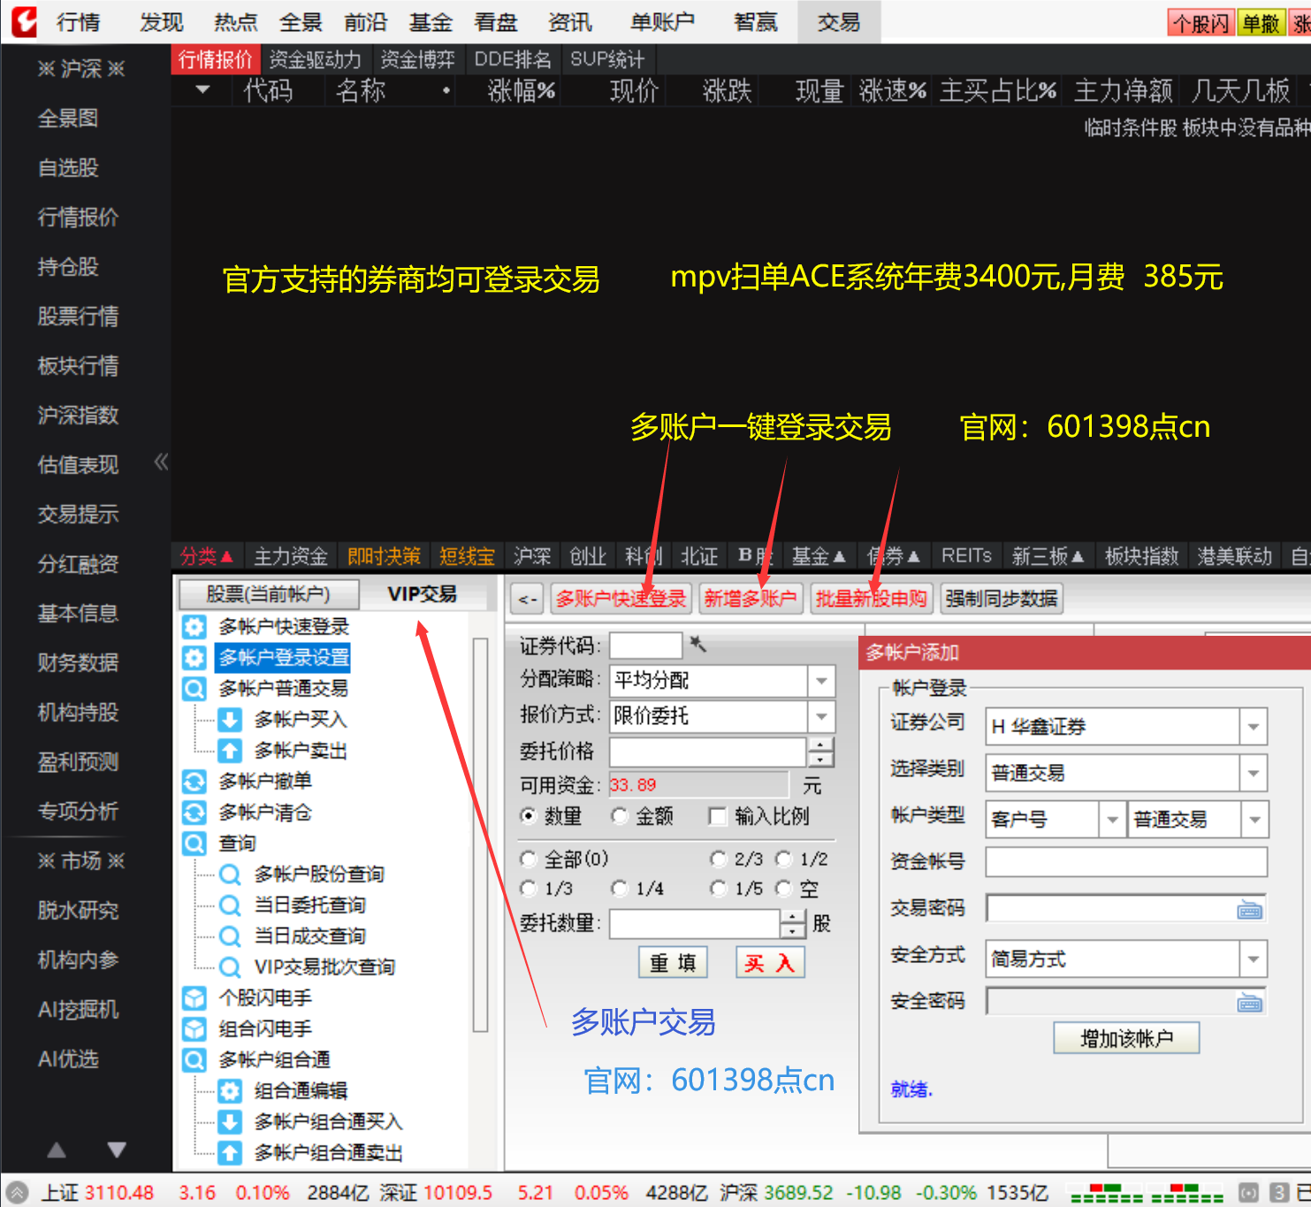Select the 1/5 position radio option
The height and width of the screenshot is (1207, 1311).
[x=719, y=888]
